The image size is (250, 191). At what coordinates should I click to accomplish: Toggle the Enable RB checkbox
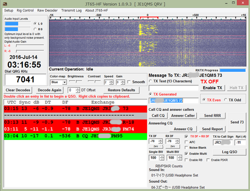pyautogui.click(x=186, y=160)
